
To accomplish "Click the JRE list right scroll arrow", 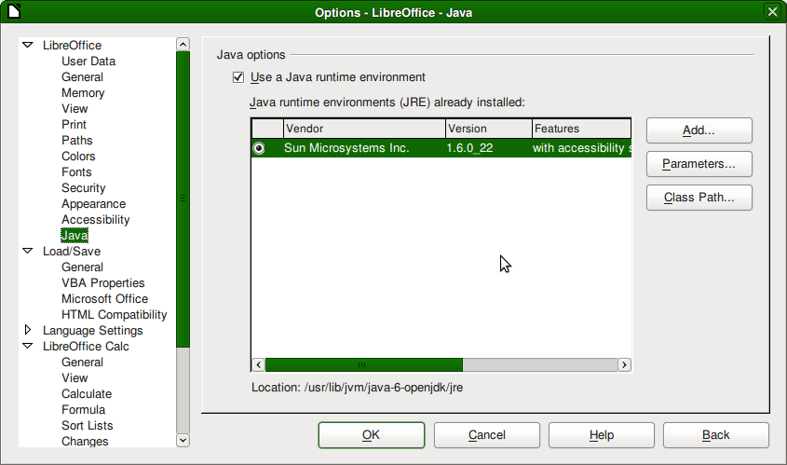I will (x=624, y=364).
